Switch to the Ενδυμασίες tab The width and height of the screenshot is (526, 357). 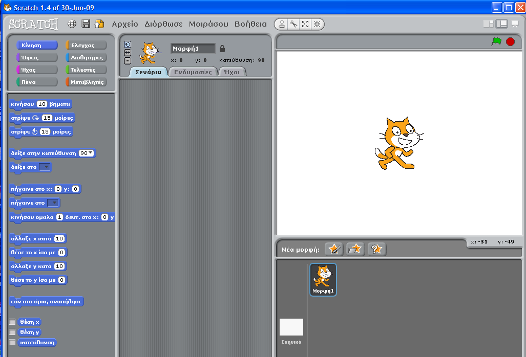pos(193,72)
